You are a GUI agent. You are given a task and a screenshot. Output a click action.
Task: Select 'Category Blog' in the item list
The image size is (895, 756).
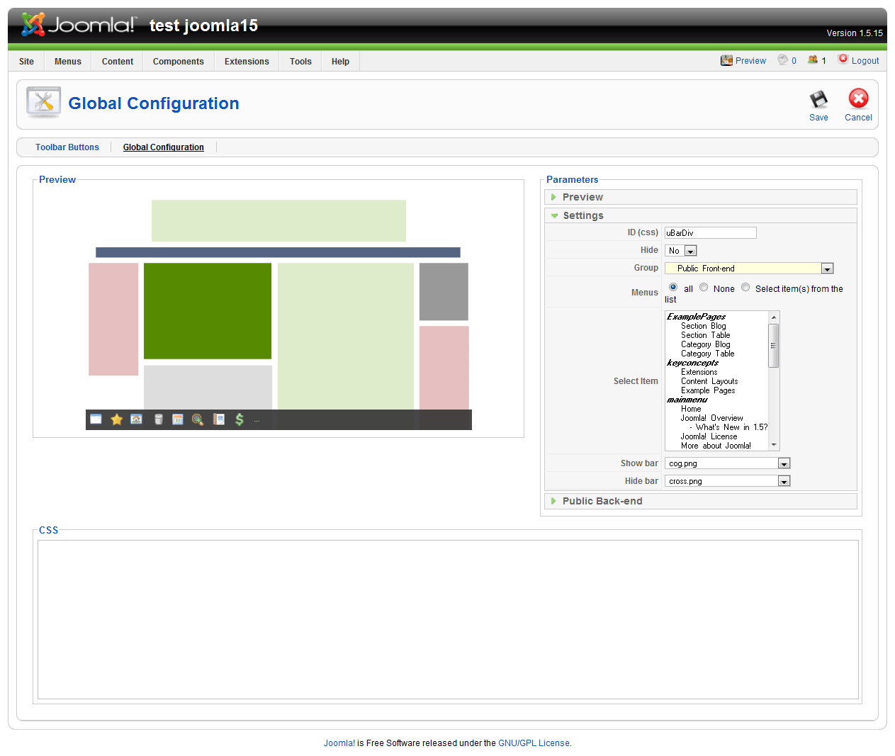[x=706, y=344]
